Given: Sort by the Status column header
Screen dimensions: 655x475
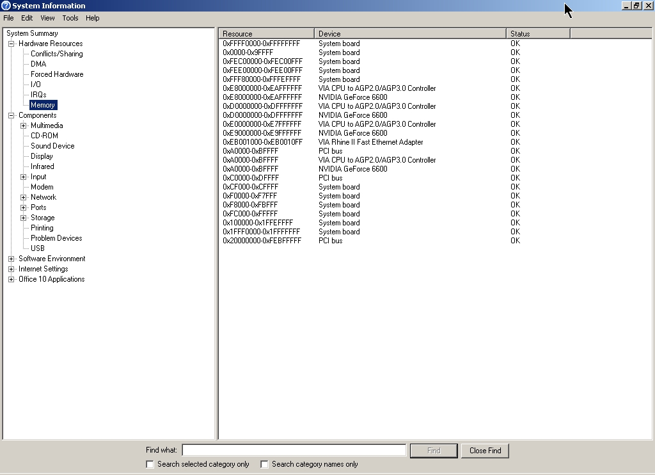Looking at the screenshot, I should click(539, 34).
